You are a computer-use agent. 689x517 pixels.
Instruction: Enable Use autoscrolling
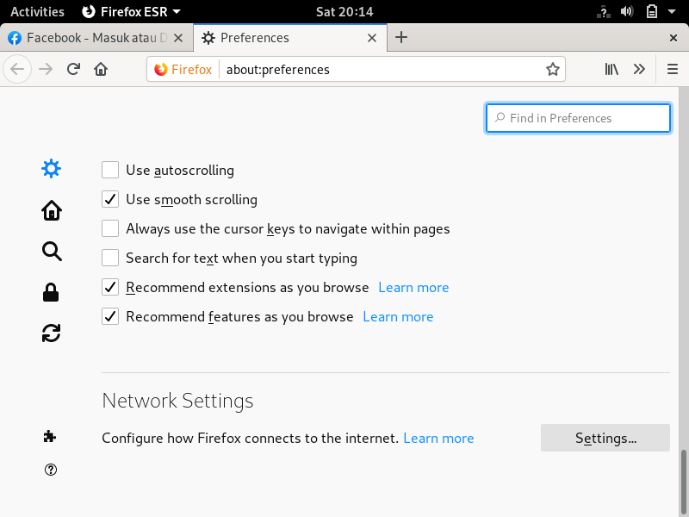pos(109,170)
